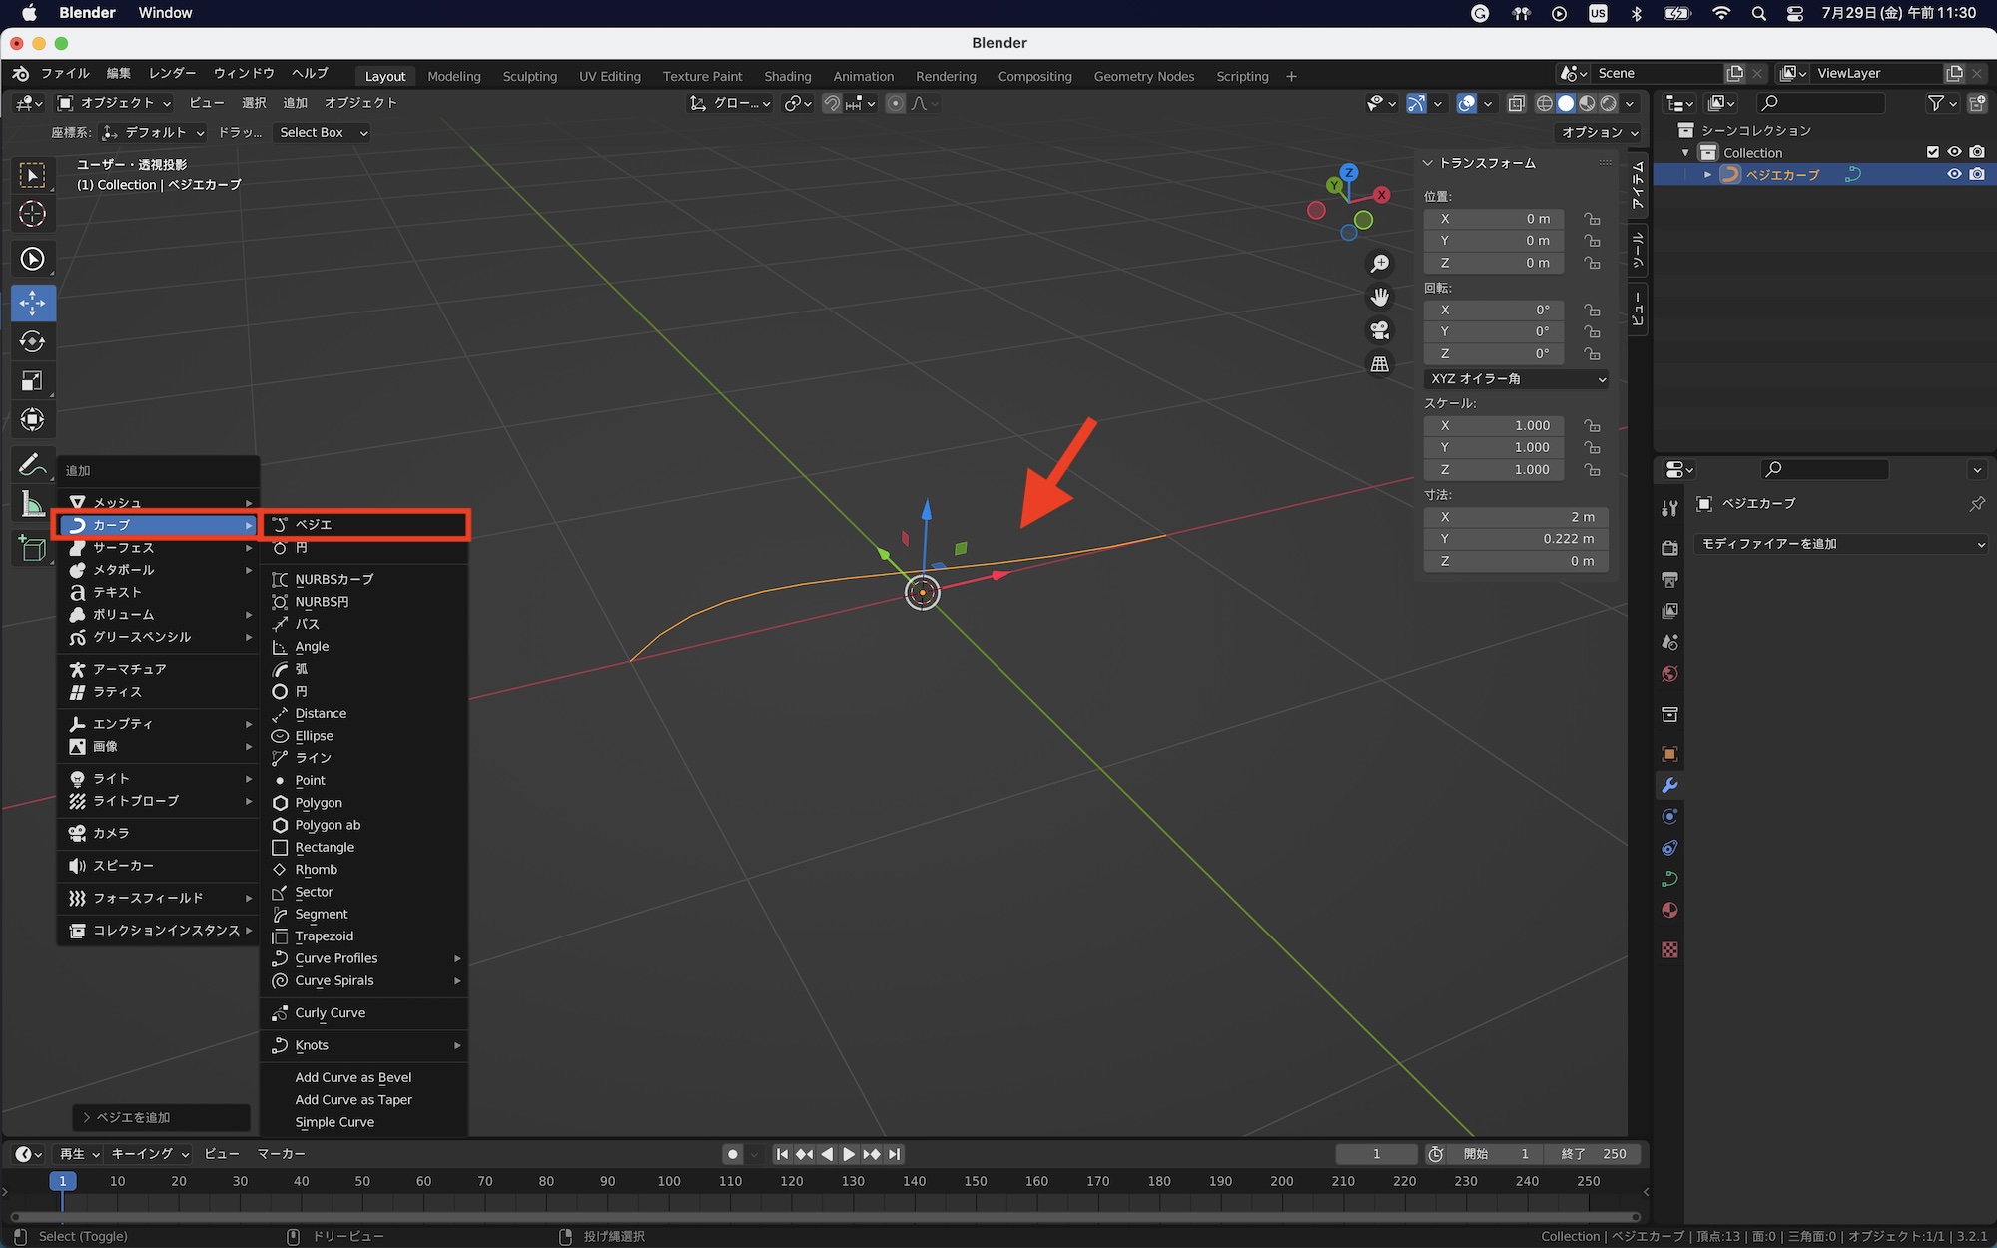Screen dimensions: 1997x1248
Task: Activate the Annotate pencil tool
Action: click(32, 465)
